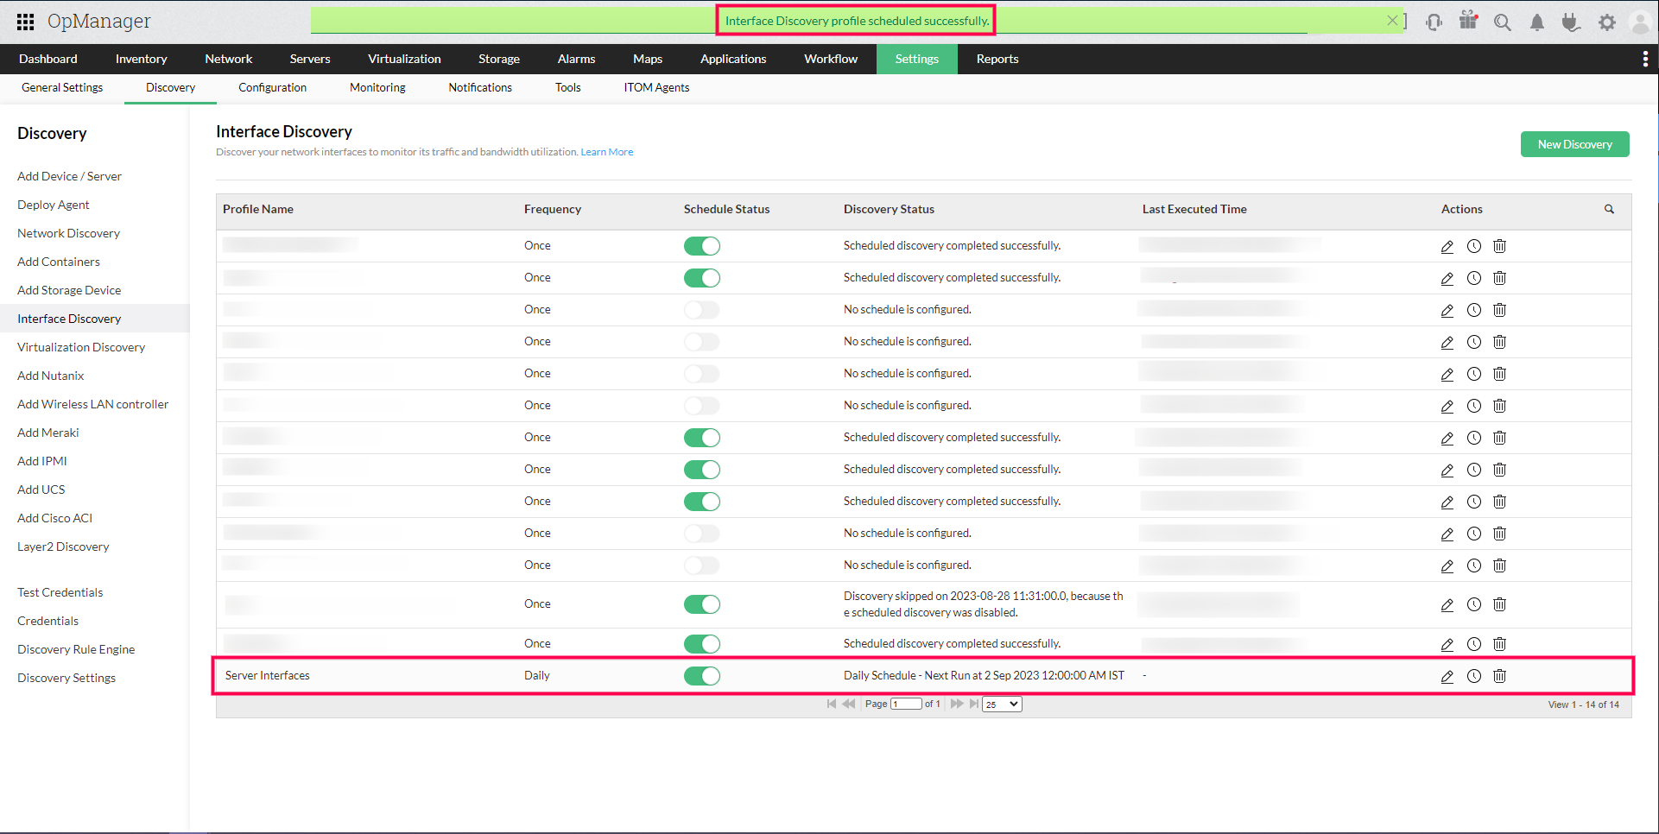1659x834 pixels.
Task: Open Add Containers in sidebar
Action: pyautogui.click(x=59, y=262)
